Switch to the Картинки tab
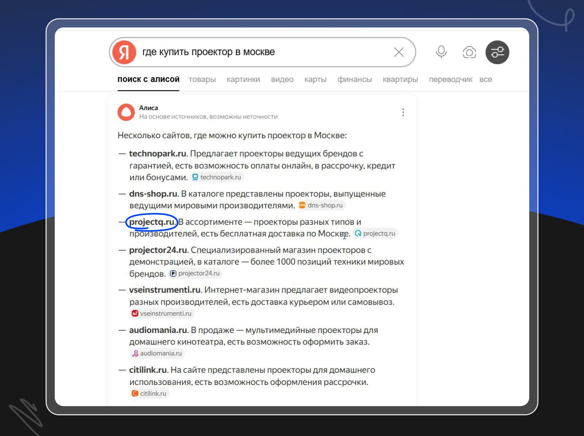 pyautogui.click(x=243, y=79)
